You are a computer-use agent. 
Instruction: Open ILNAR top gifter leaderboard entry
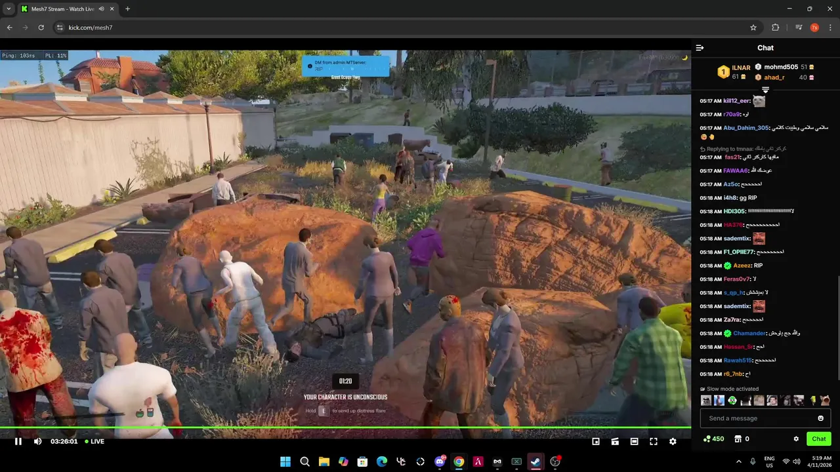click(734, 72)
